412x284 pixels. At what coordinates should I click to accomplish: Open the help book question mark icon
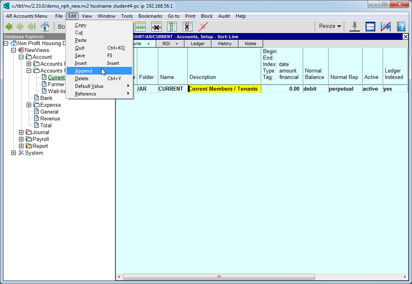[401, 27]
